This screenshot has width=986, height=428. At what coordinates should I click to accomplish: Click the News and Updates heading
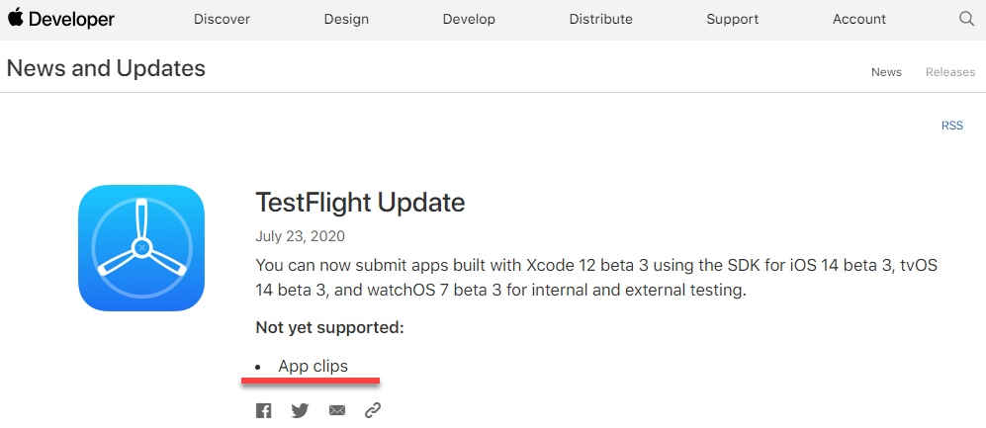click(106, 68)
